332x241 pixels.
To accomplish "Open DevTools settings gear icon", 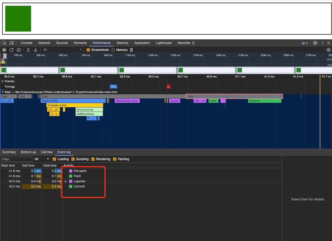I will click(x=315, y=43).
